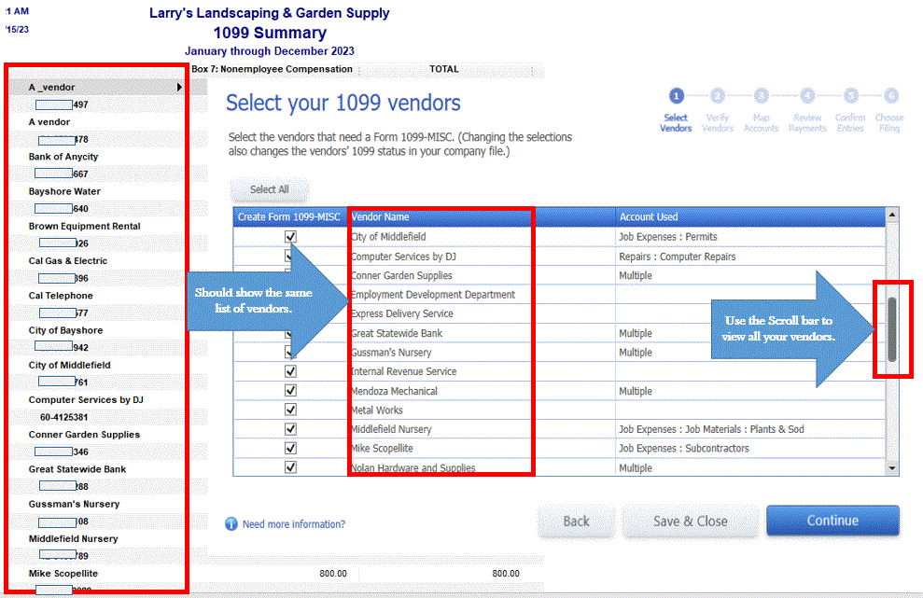The width and height of the screenshot is (923, 598).
Task: Toggle 1099 checkbox for Internal Revenue Service
Action: [290, 371]
